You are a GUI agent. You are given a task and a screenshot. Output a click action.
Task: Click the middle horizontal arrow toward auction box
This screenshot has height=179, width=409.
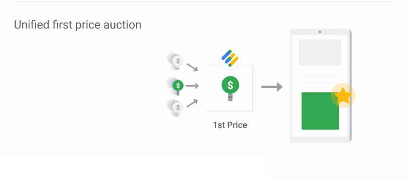click(x=192, y=86)
